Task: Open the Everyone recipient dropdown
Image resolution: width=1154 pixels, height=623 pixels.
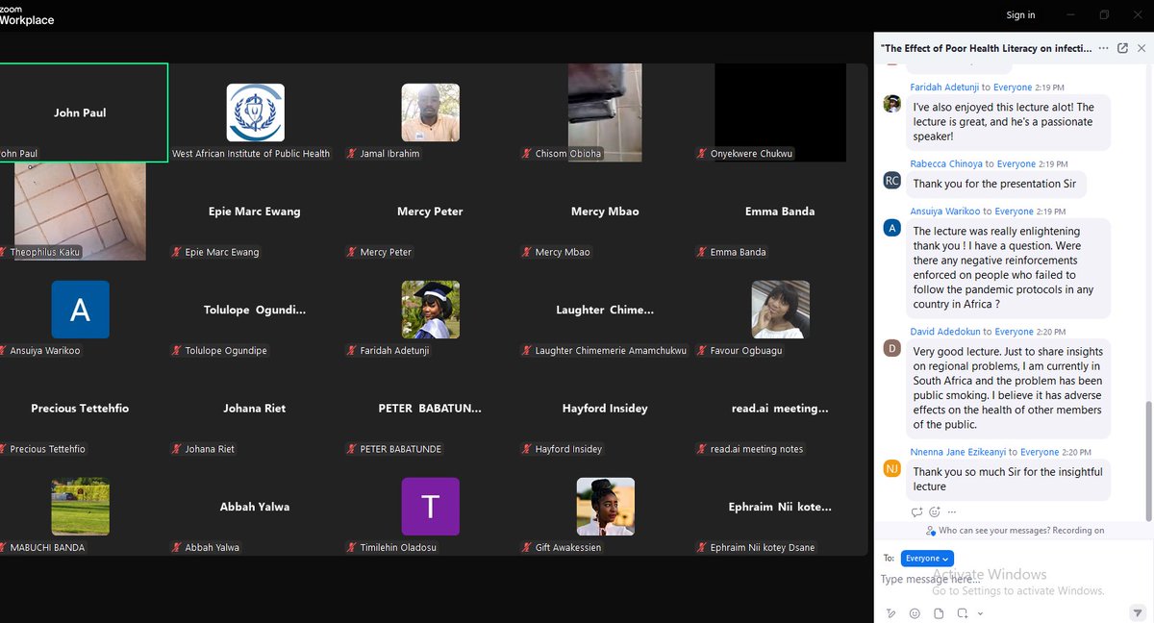Action: 927,558
